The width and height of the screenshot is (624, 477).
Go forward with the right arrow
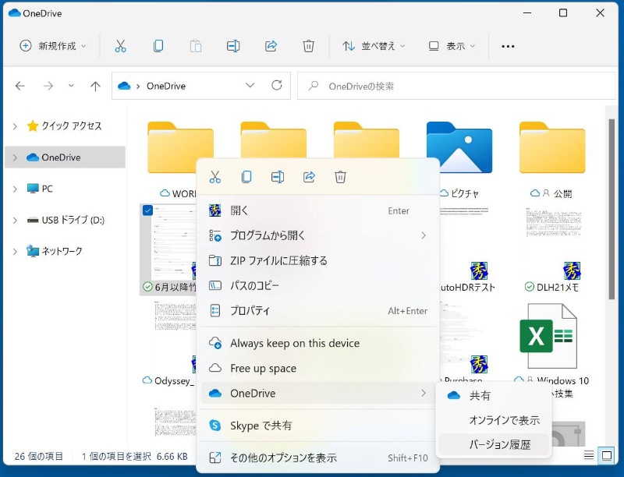point(48,86)
